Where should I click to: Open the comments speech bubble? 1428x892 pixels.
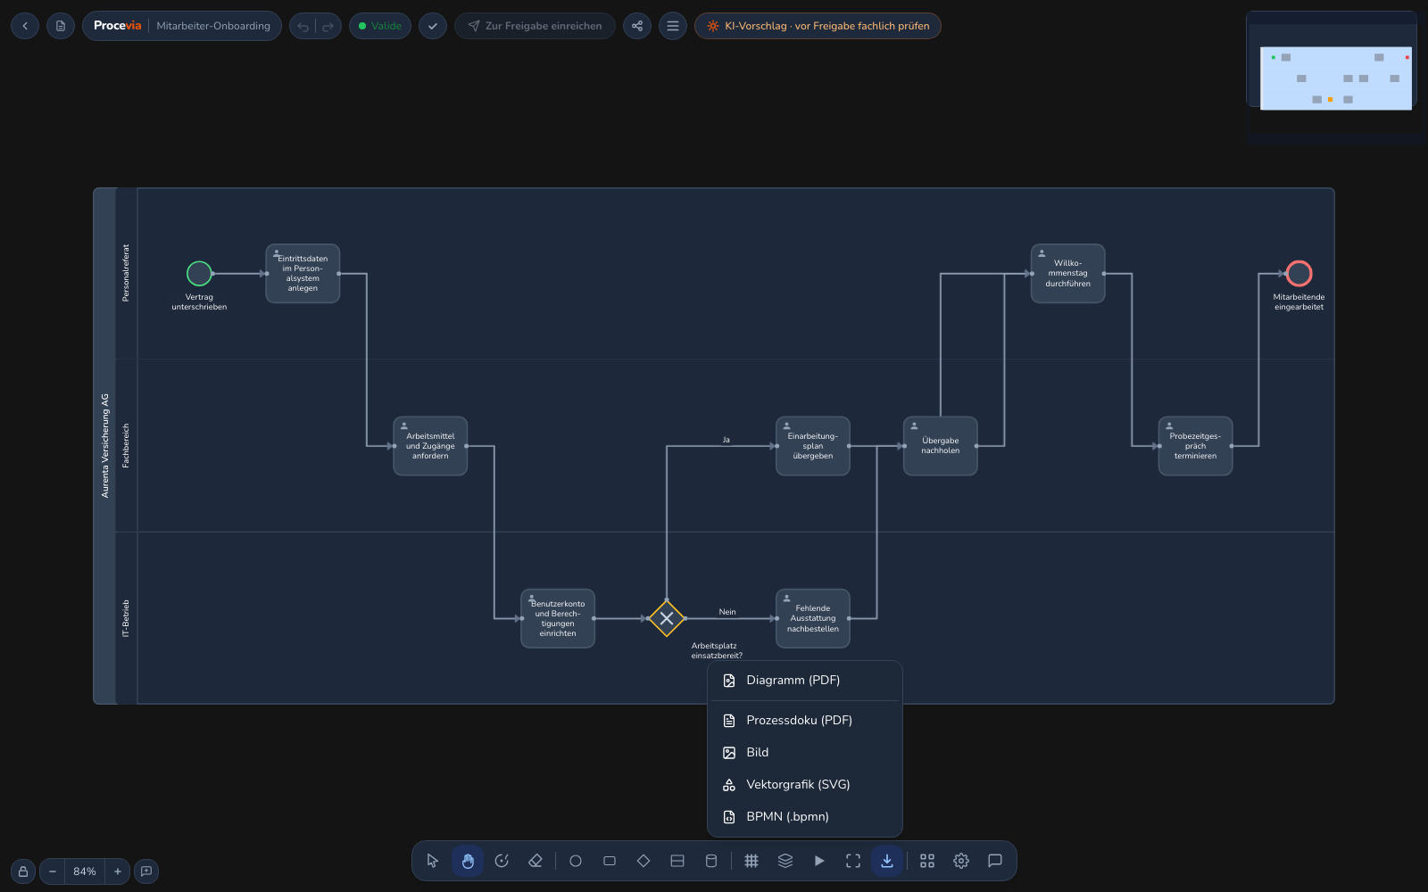(995, 861)
